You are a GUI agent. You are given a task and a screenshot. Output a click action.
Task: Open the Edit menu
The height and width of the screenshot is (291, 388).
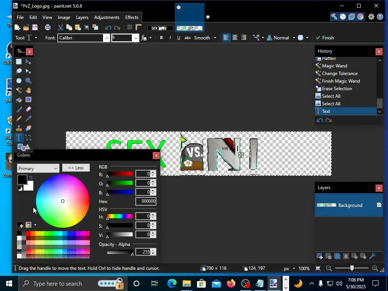tap(33, 17)
